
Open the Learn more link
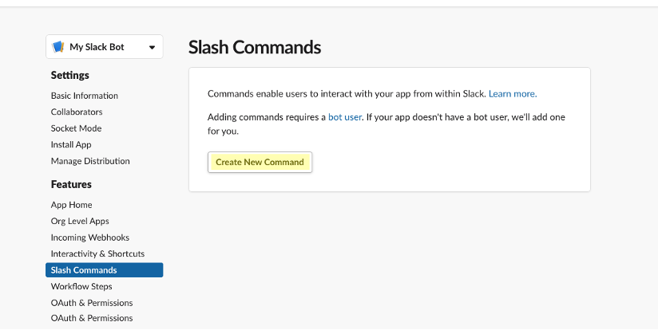[513, 94]
